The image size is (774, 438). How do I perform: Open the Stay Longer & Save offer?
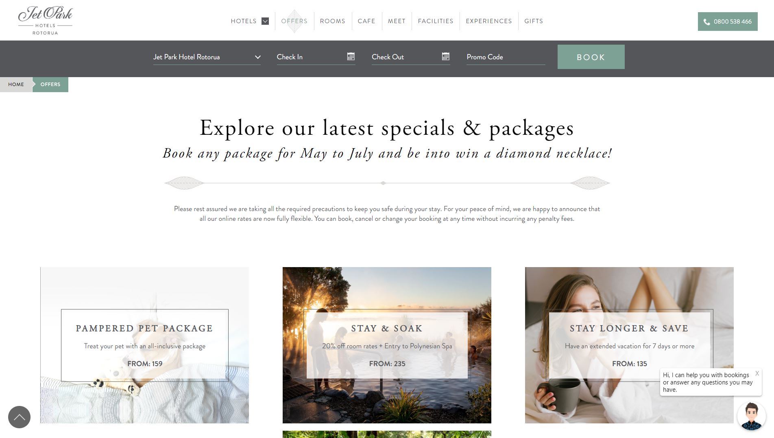click(x=629, y=345)
